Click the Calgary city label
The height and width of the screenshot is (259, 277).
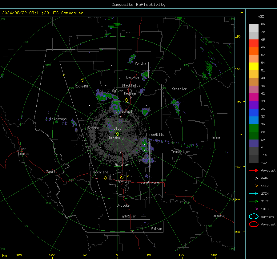click(120, 181)
